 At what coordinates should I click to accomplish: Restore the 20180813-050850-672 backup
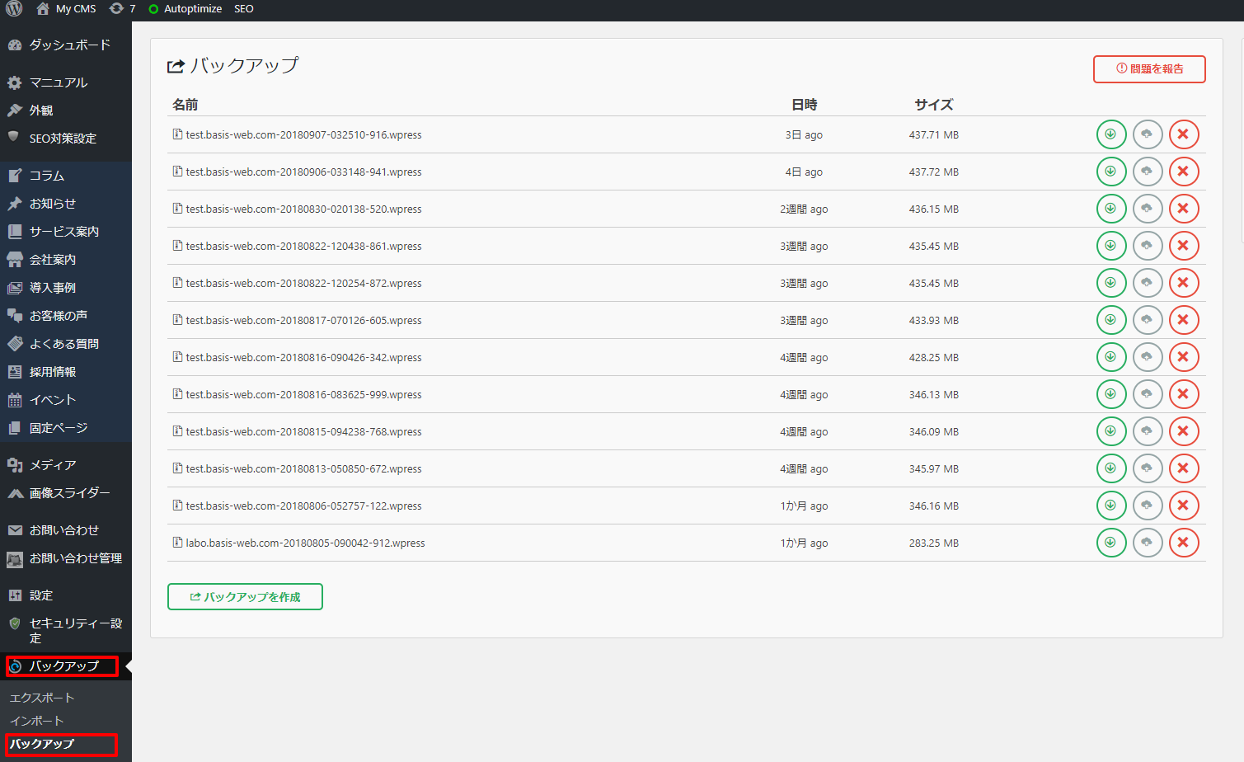point(1148,468)
